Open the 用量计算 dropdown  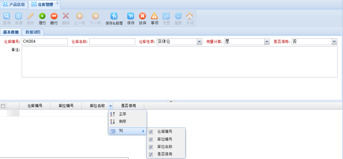(267, 42)
